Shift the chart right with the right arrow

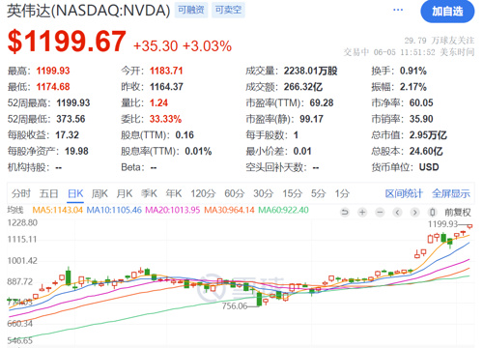point(415,213)
